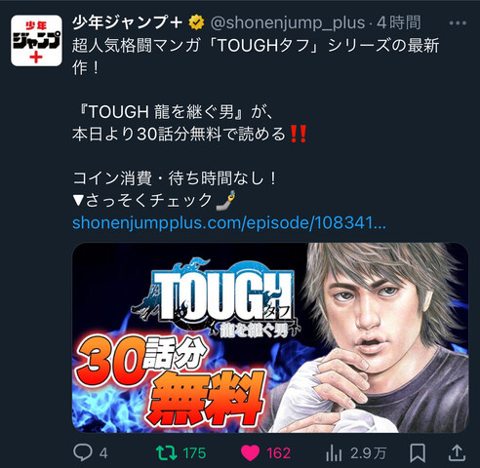Click the 少年ジャンプ+ display name
480x468 pixels.
[127, 22]
